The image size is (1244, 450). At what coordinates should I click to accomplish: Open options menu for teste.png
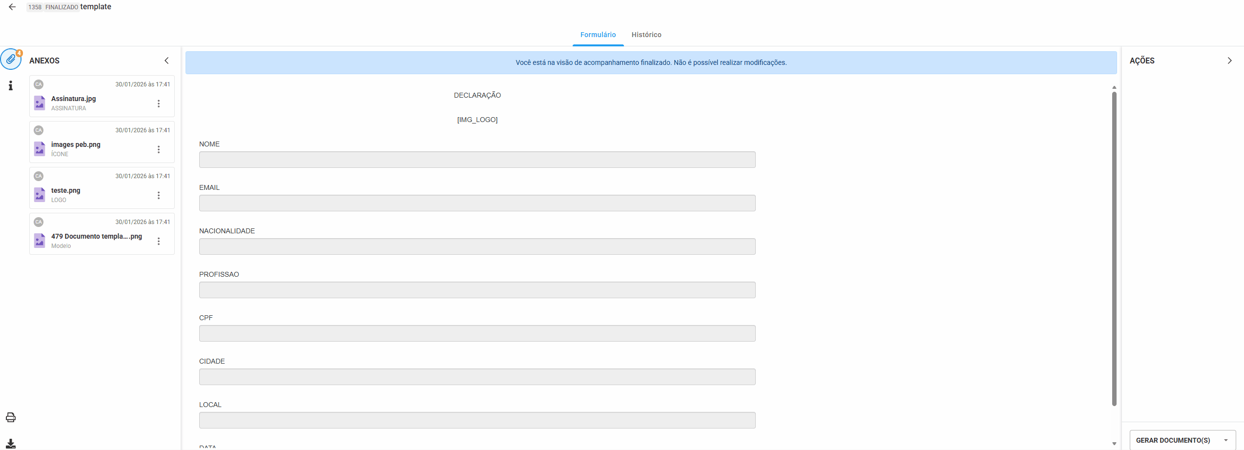159,195
